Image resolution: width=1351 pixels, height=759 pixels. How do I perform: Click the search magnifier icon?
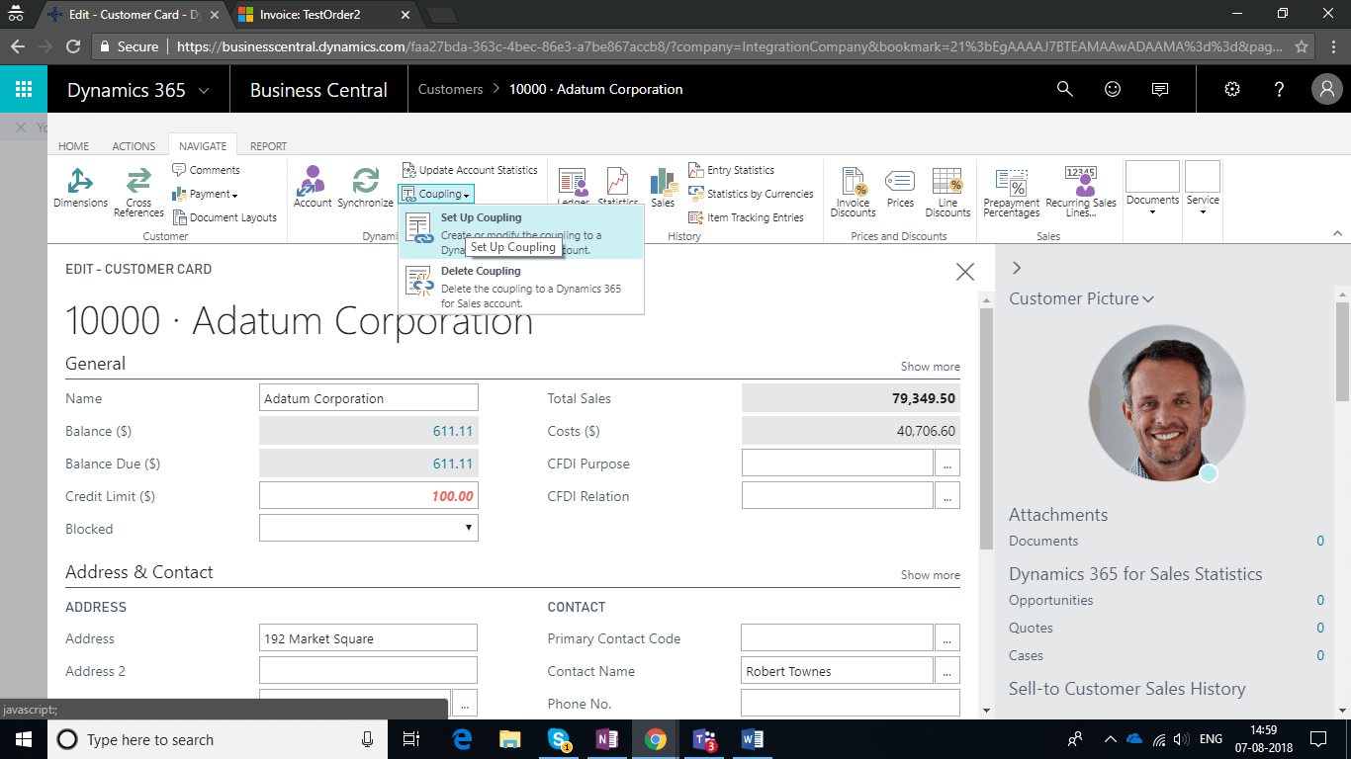pos(1064,89)
